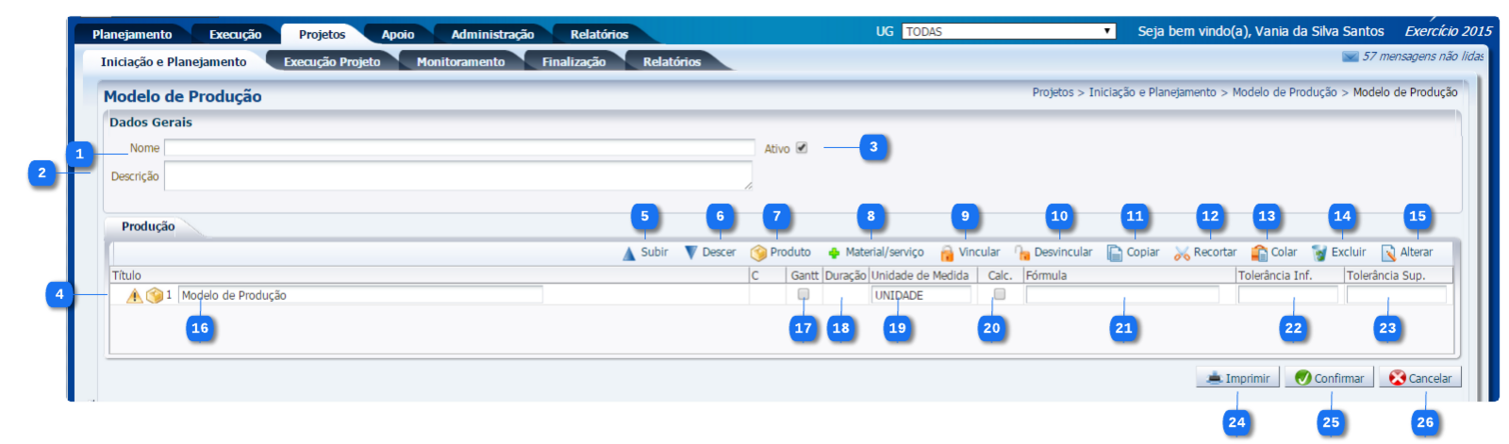Screen dimensions: 1509x444
Task: Click the Subir up-arrow icon
Action: (629, 253)
